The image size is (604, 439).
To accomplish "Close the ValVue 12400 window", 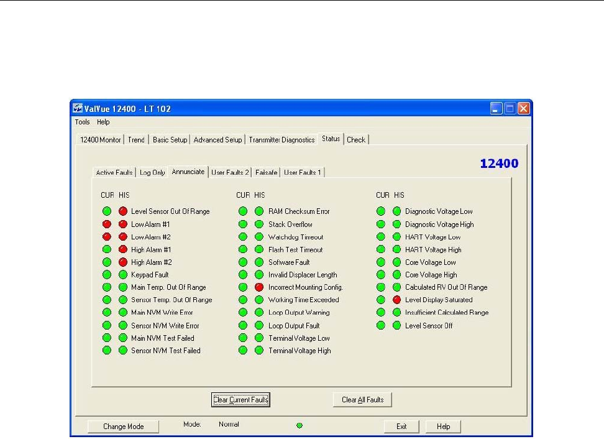I will click(x=523, y=108).
